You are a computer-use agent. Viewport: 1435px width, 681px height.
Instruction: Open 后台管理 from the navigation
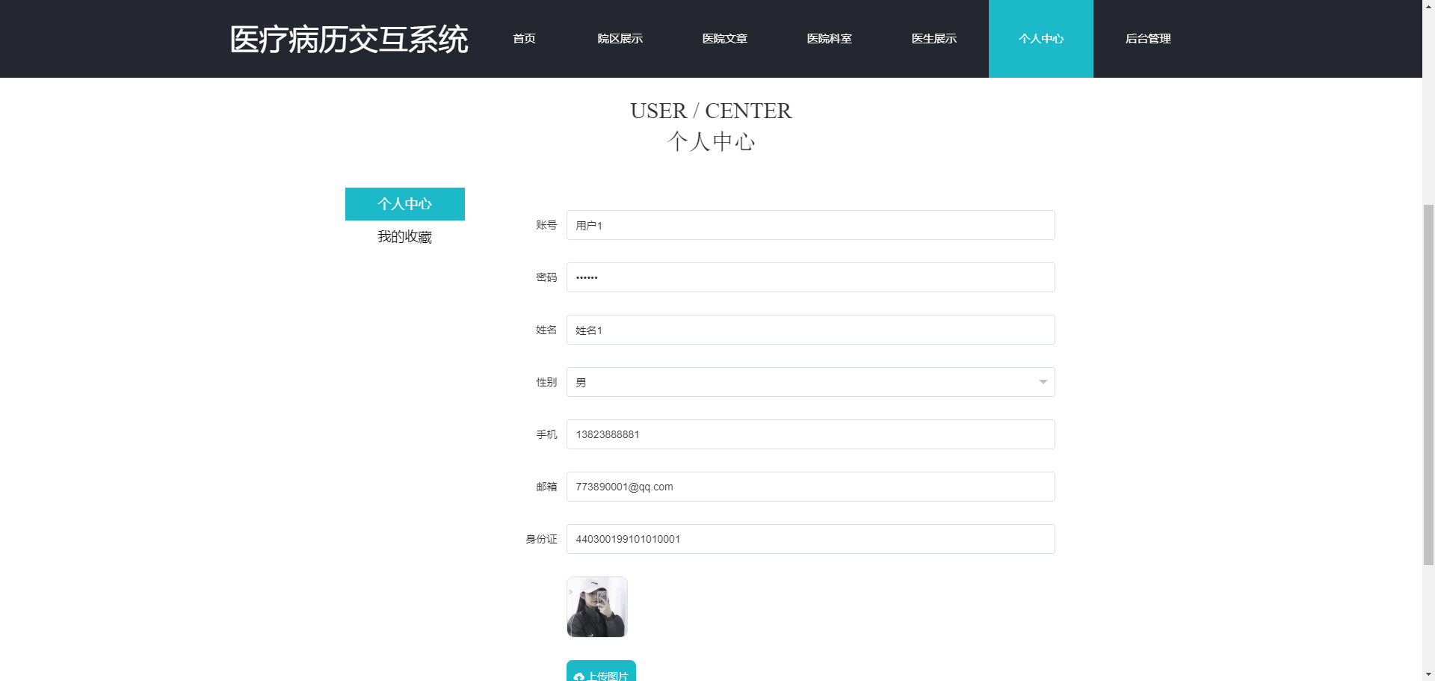click(x=1147, y=39)
